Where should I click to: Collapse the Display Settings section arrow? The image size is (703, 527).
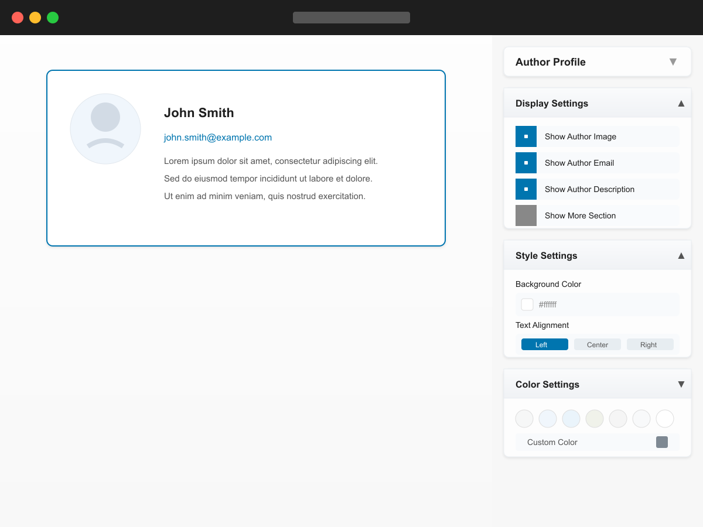(x=681, y=103)
